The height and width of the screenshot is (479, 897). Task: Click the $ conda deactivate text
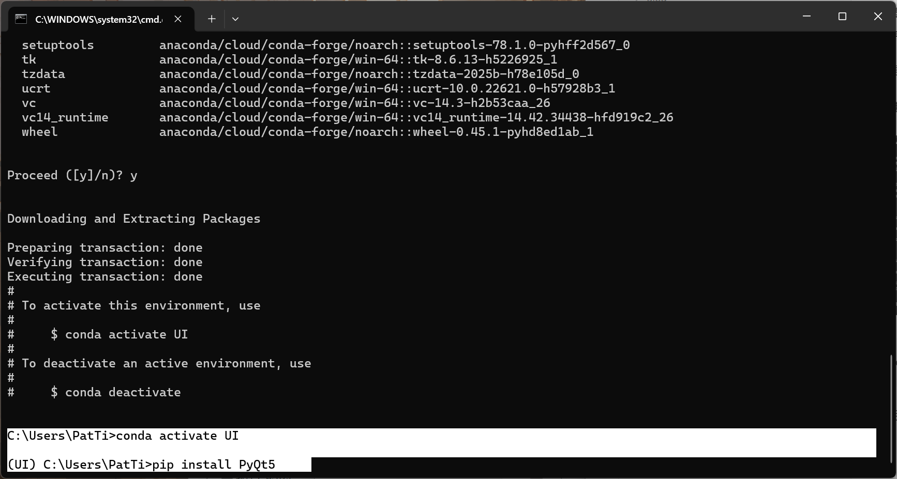(x=116, y=392)
